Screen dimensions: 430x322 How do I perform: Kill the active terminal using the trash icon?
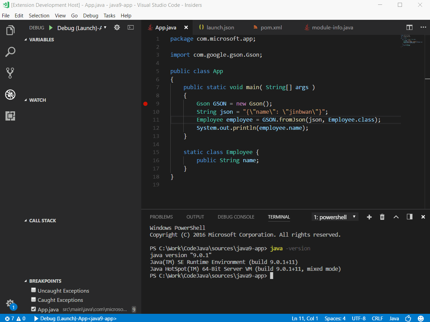click(x=382, y=216)
